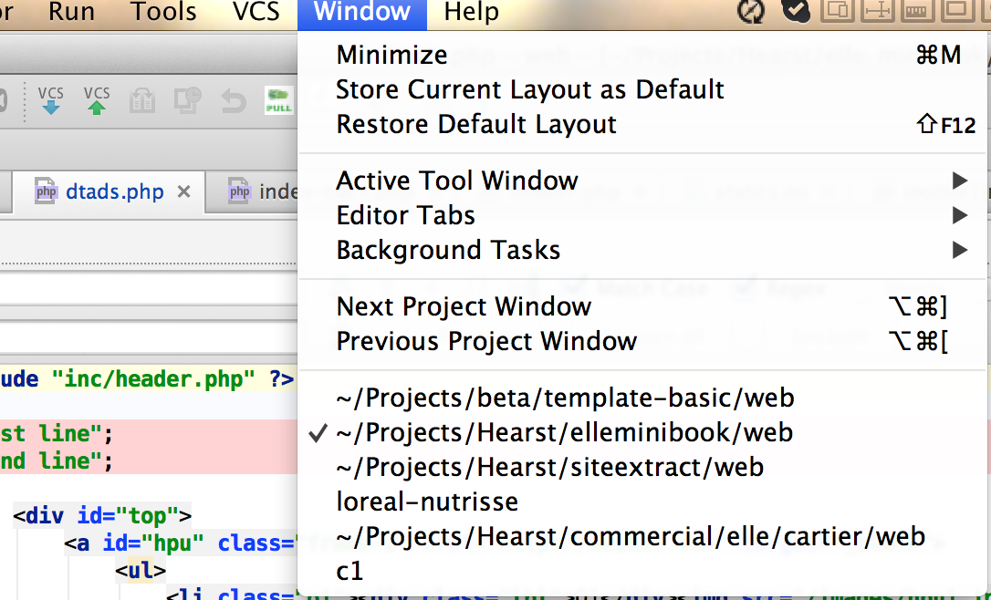Viewport: 991px width, 600px height.
Task: Switch to siteextract/web project window
Action: (642, 468)
